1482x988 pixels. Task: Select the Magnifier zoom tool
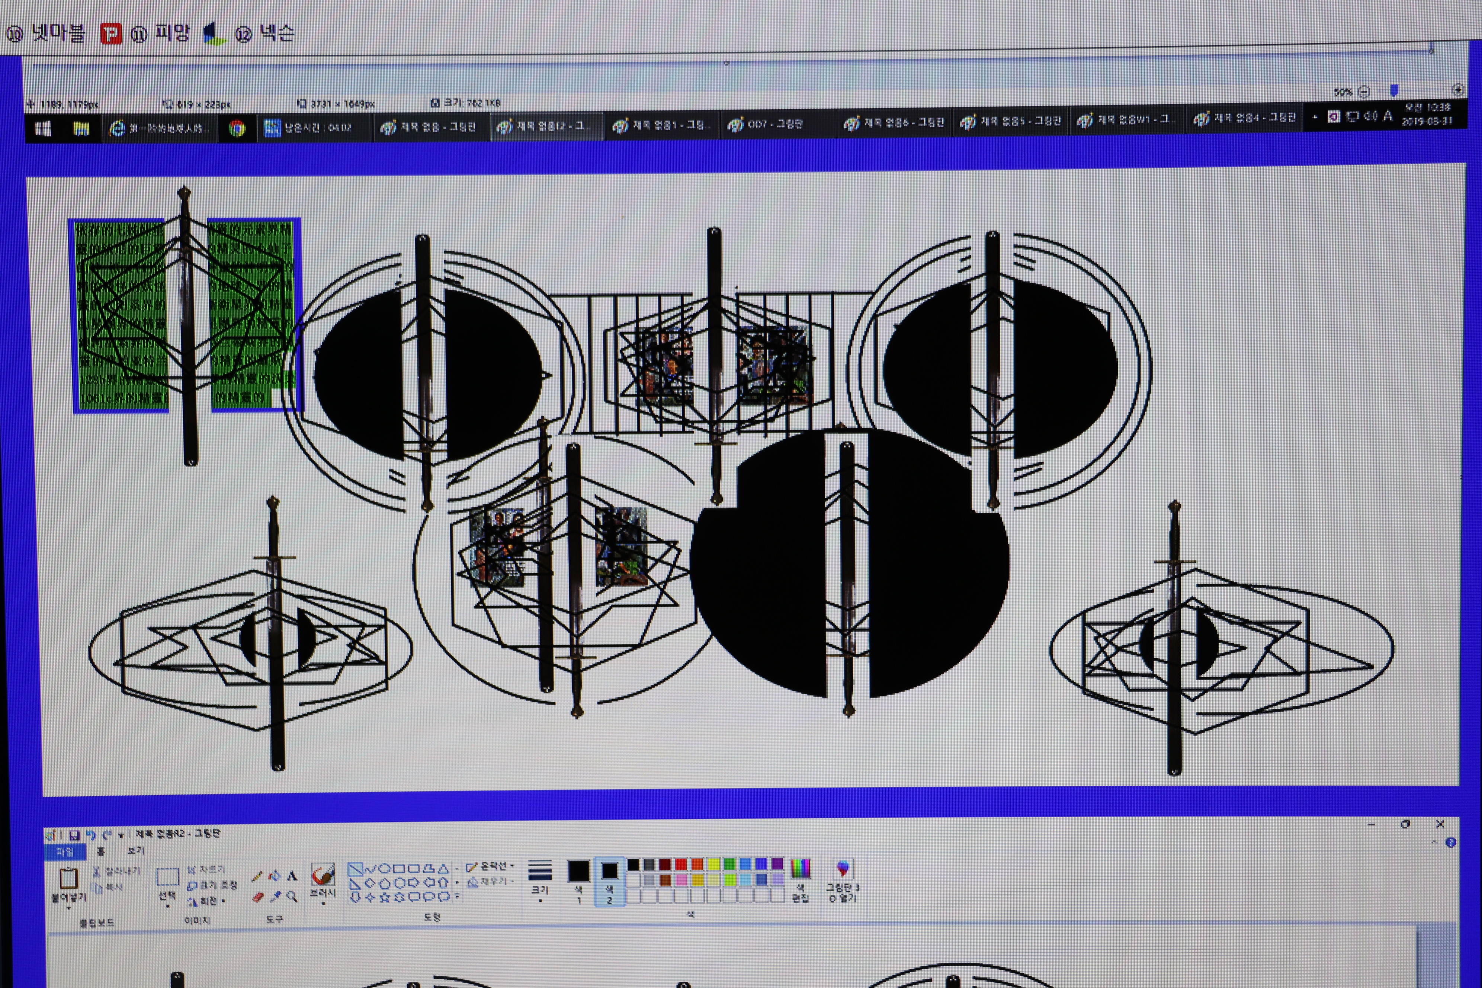click(x=292, y=896)
